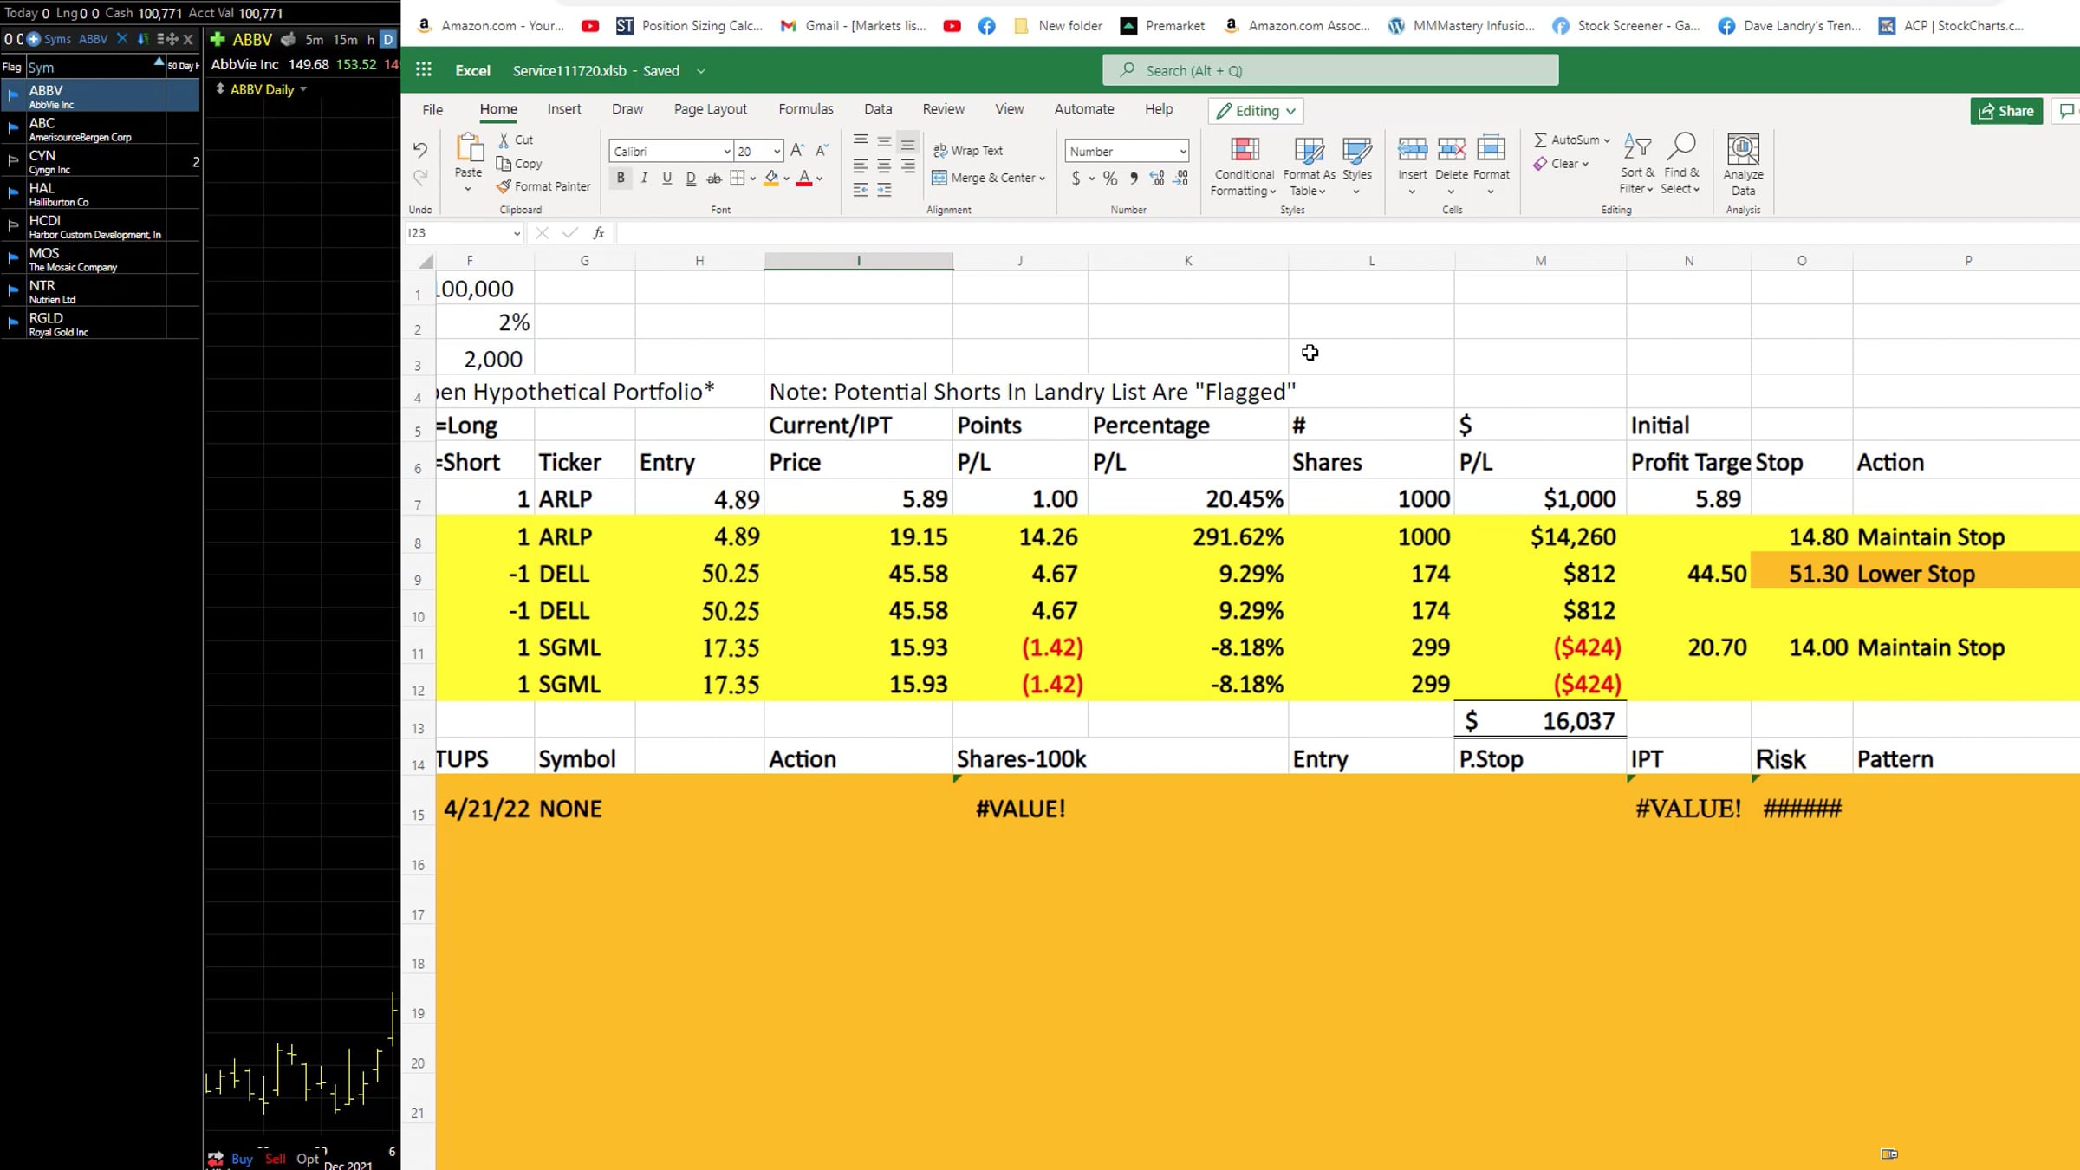2080x1170 pixels.
Task: Increase font size with the larger A icon
Action: pos(797,150)
